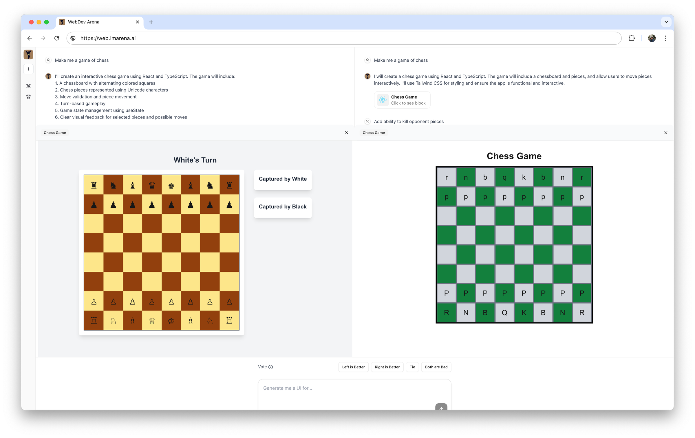Image resolution: width=695 pixels, height=438 pixels.
Task: Select the WebDev Arena logo icon
Action: pos(28,54)
